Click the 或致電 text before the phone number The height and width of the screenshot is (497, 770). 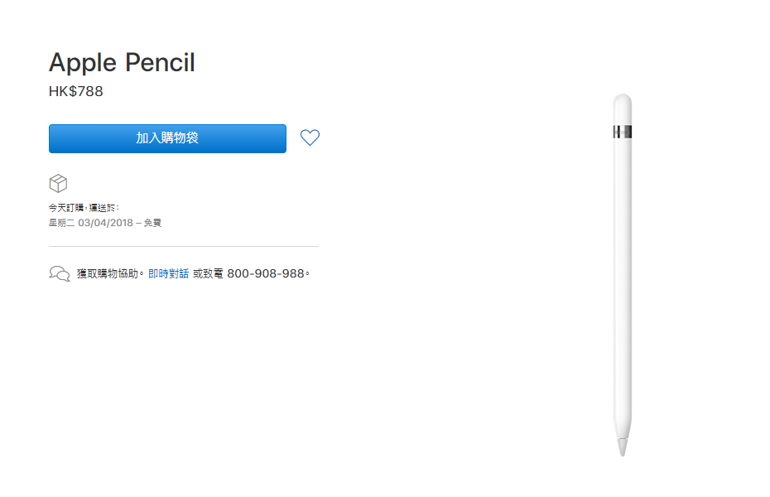(x=208, y=273)
